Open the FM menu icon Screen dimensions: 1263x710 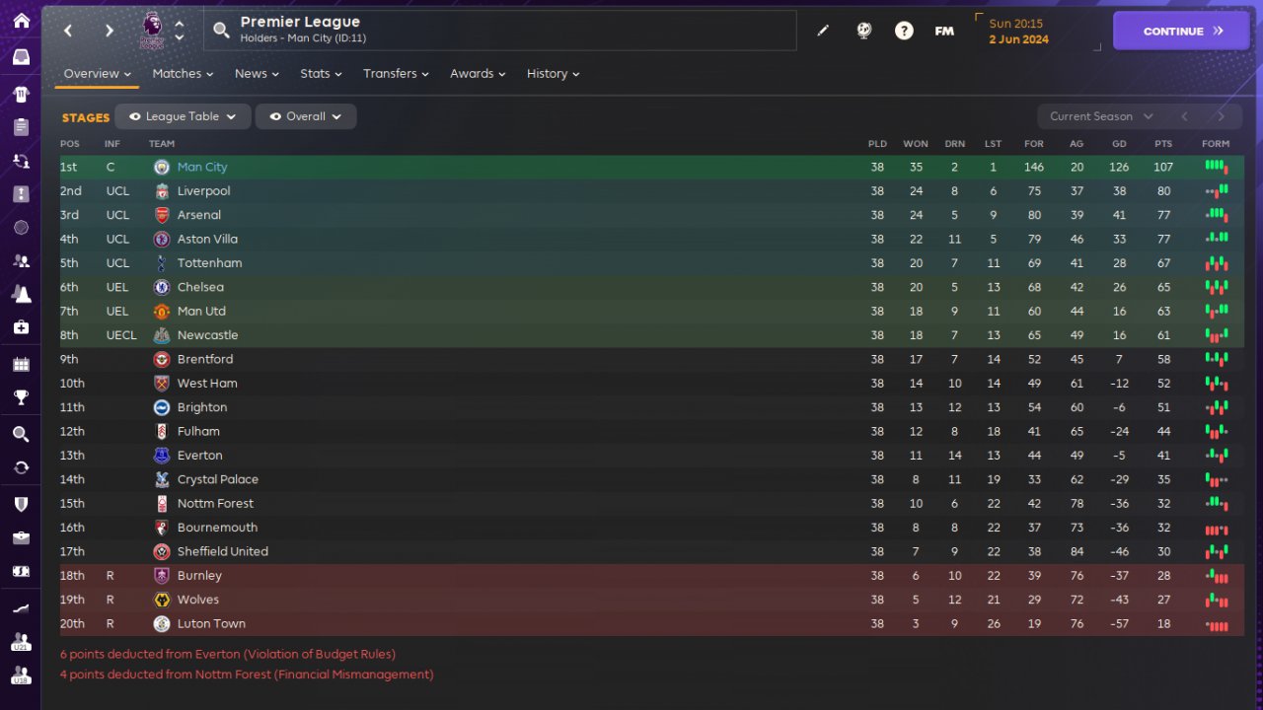[x=944, y=31]
